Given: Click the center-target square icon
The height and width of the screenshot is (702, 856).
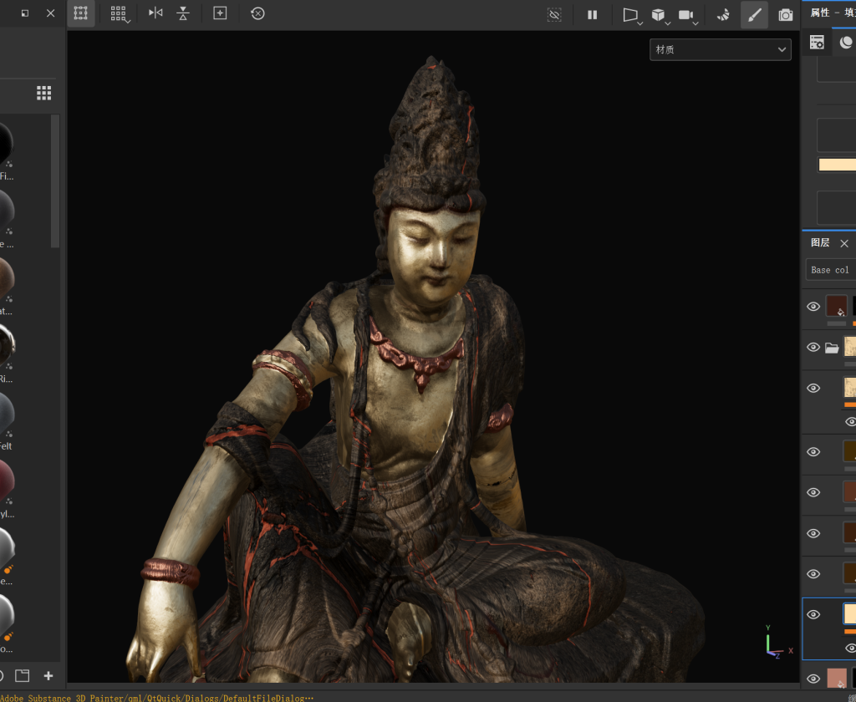Looking at the screenshot, I should pos(220,13).
